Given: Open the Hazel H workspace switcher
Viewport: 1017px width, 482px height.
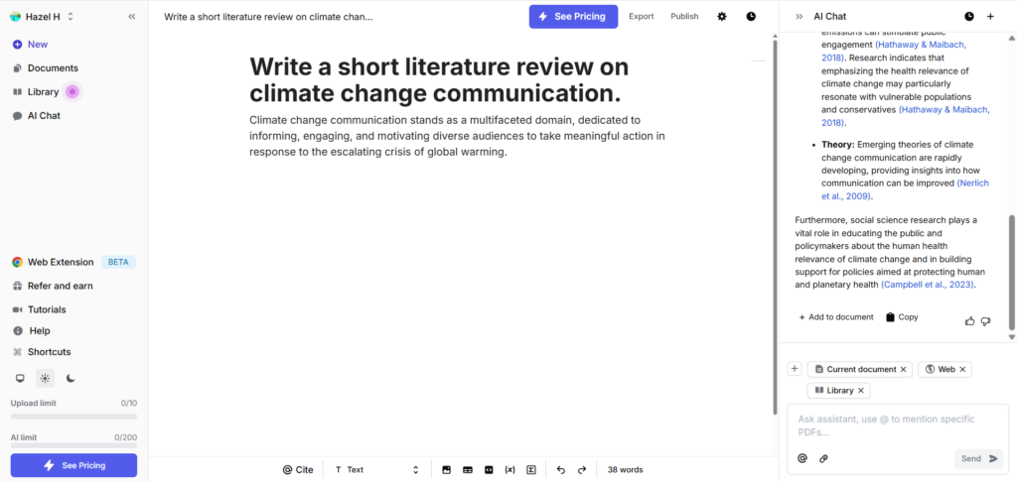Looking at the screenshot, I should [x=42, y=17].
